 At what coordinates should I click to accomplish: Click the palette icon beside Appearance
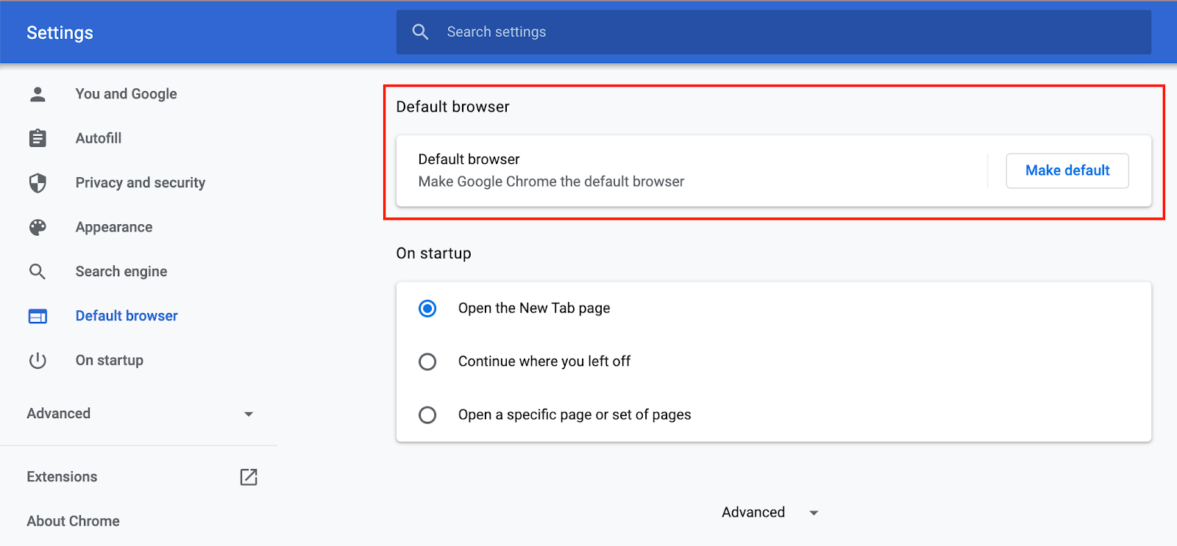click(x=38, y=227)
